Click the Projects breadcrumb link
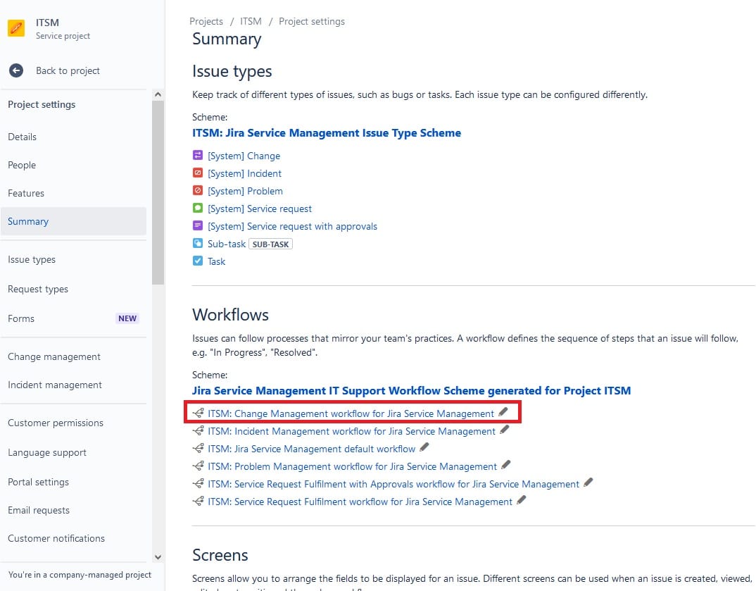This screenshot has width=756, height=591. tap(206, 21)
